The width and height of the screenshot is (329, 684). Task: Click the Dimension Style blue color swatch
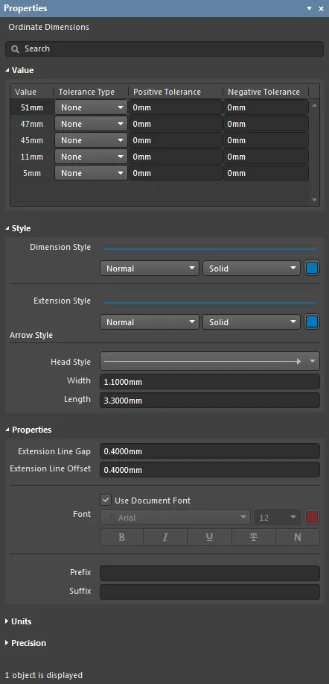click(x=312, y=269)
